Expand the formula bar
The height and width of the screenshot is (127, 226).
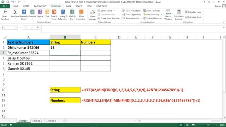coord(224,28)
